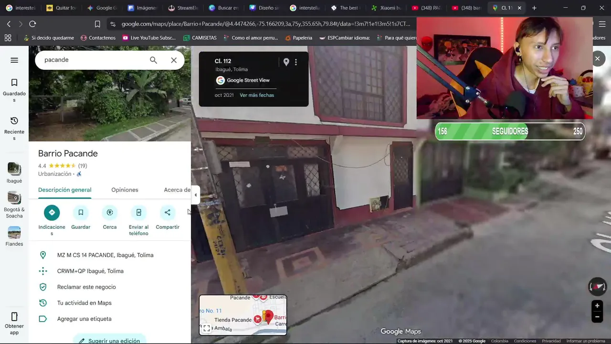Open a new browser tab
611x344 pixels.
[x=534, y=8]
